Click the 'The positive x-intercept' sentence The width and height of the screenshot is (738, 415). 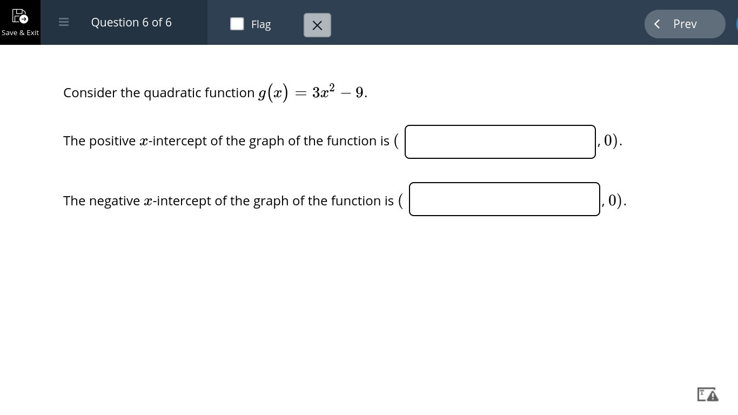226,141
